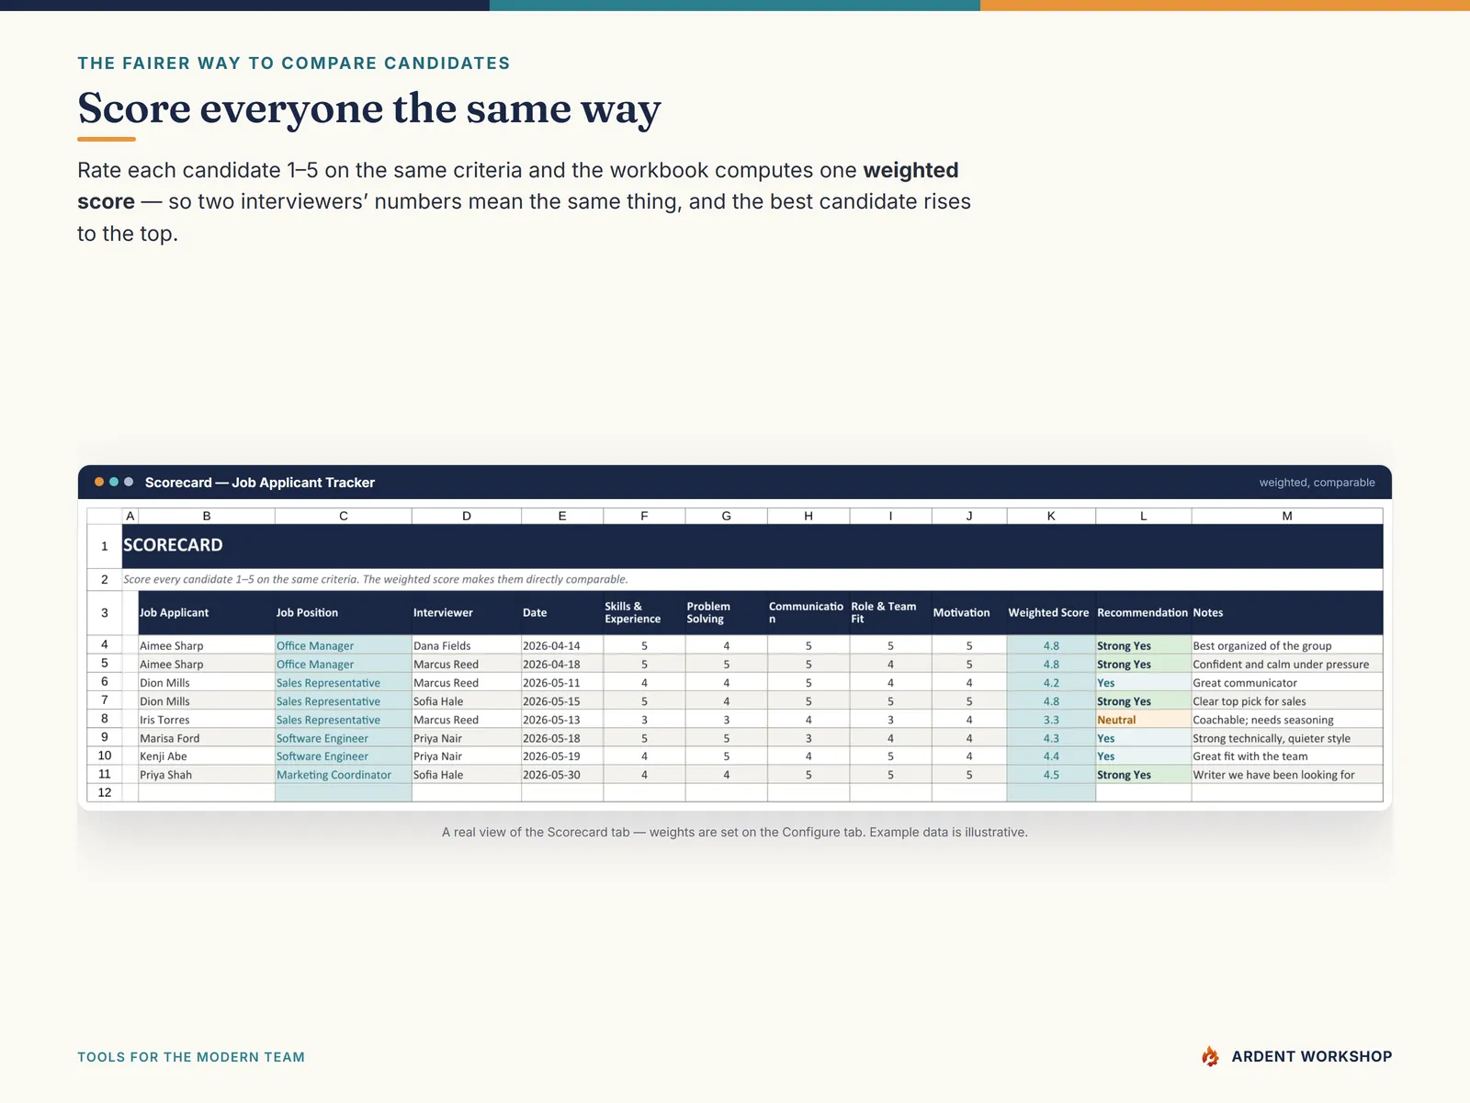Click the ARDENT WORKSHOP brand name

click(x=1312, y=1057)
